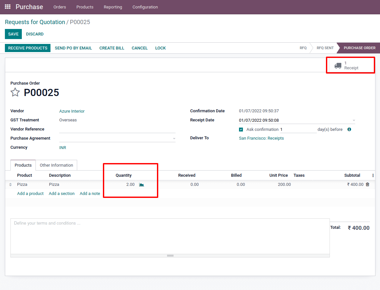Click the forecast chart icon beside quantity
The height and width of the screenshot is (290, 380).
pyautogui.click(x=142, y=185)
